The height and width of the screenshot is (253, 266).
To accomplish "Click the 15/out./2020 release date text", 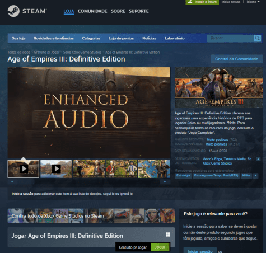I will point(218,151).
